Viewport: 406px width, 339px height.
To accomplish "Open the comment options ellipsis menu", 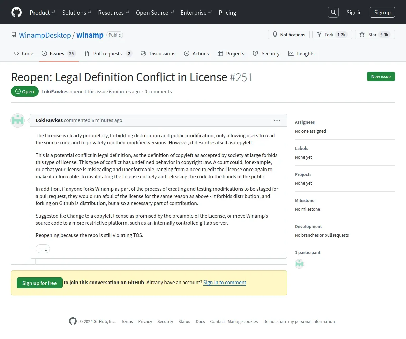I will tap(277, 120).
